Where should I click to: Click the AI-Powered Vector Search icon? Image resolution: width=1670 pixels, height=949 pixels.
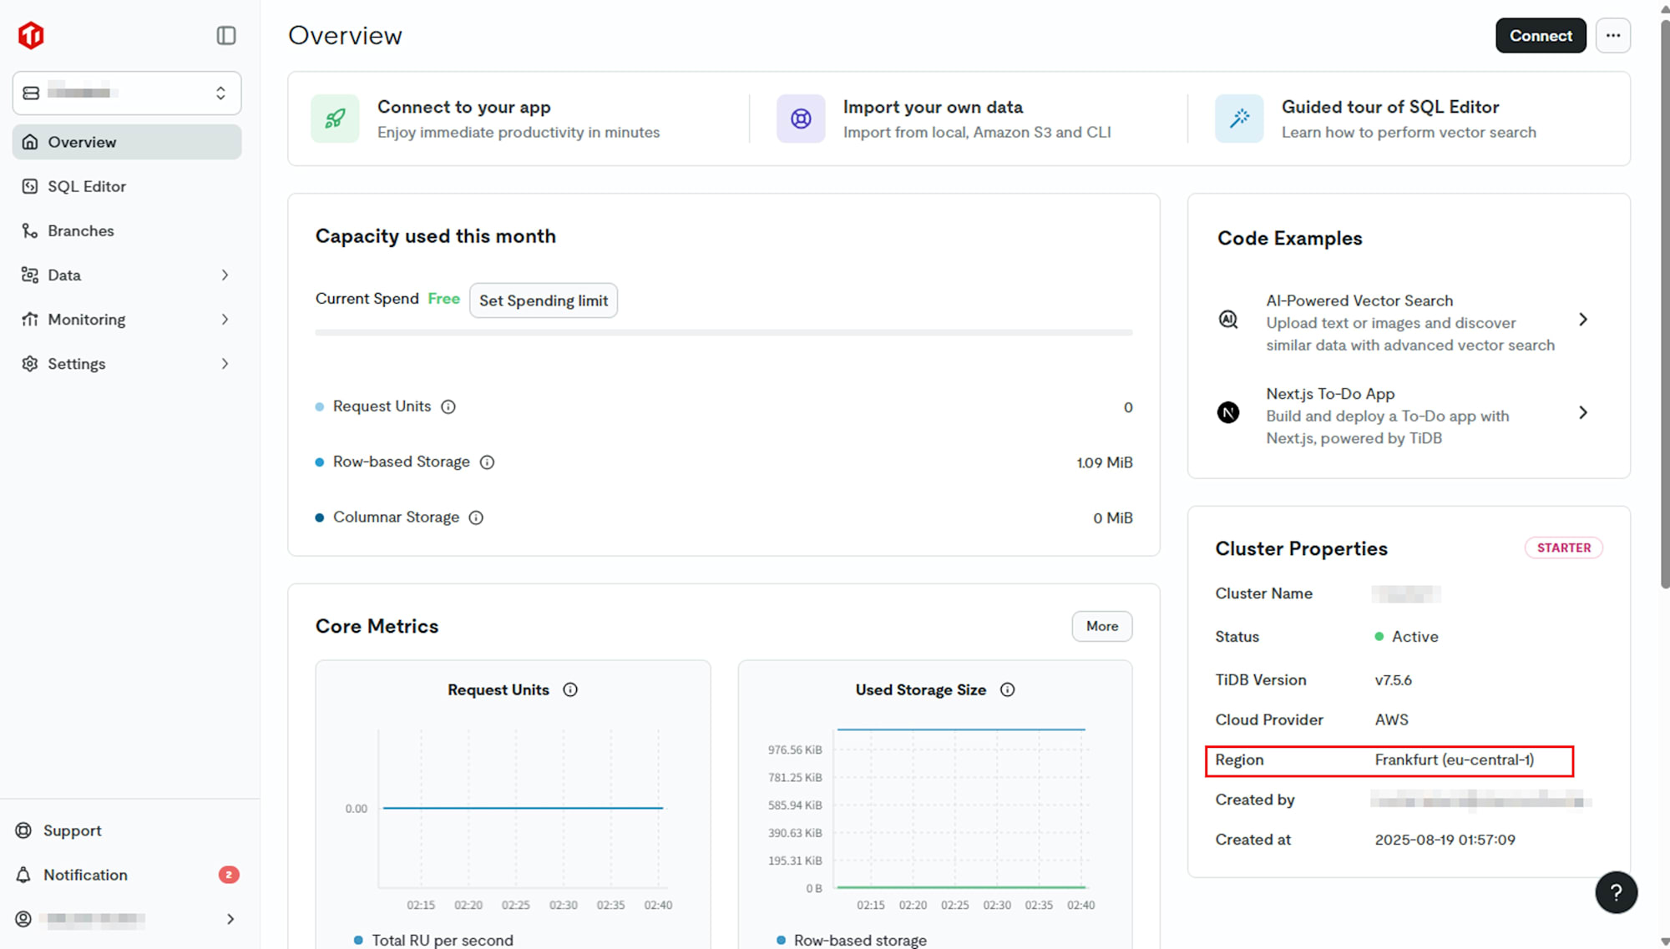[1228, 320]
